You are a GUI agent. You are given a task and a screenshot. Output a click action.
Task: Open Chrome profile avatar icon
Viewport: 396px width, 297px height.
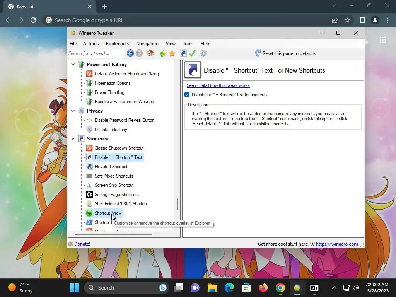[x=375, y=20]
